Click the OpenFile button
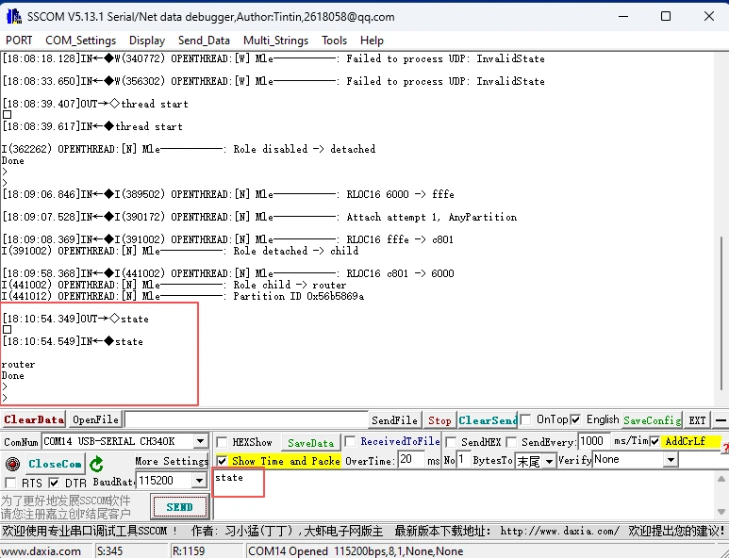The image size is (729, 558). 95,419
